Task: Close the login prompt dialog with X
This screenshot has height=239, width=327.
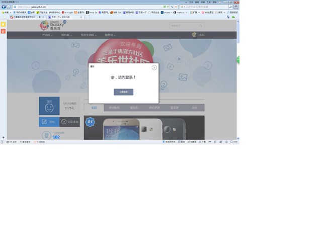Action: (x=154, y=67)
